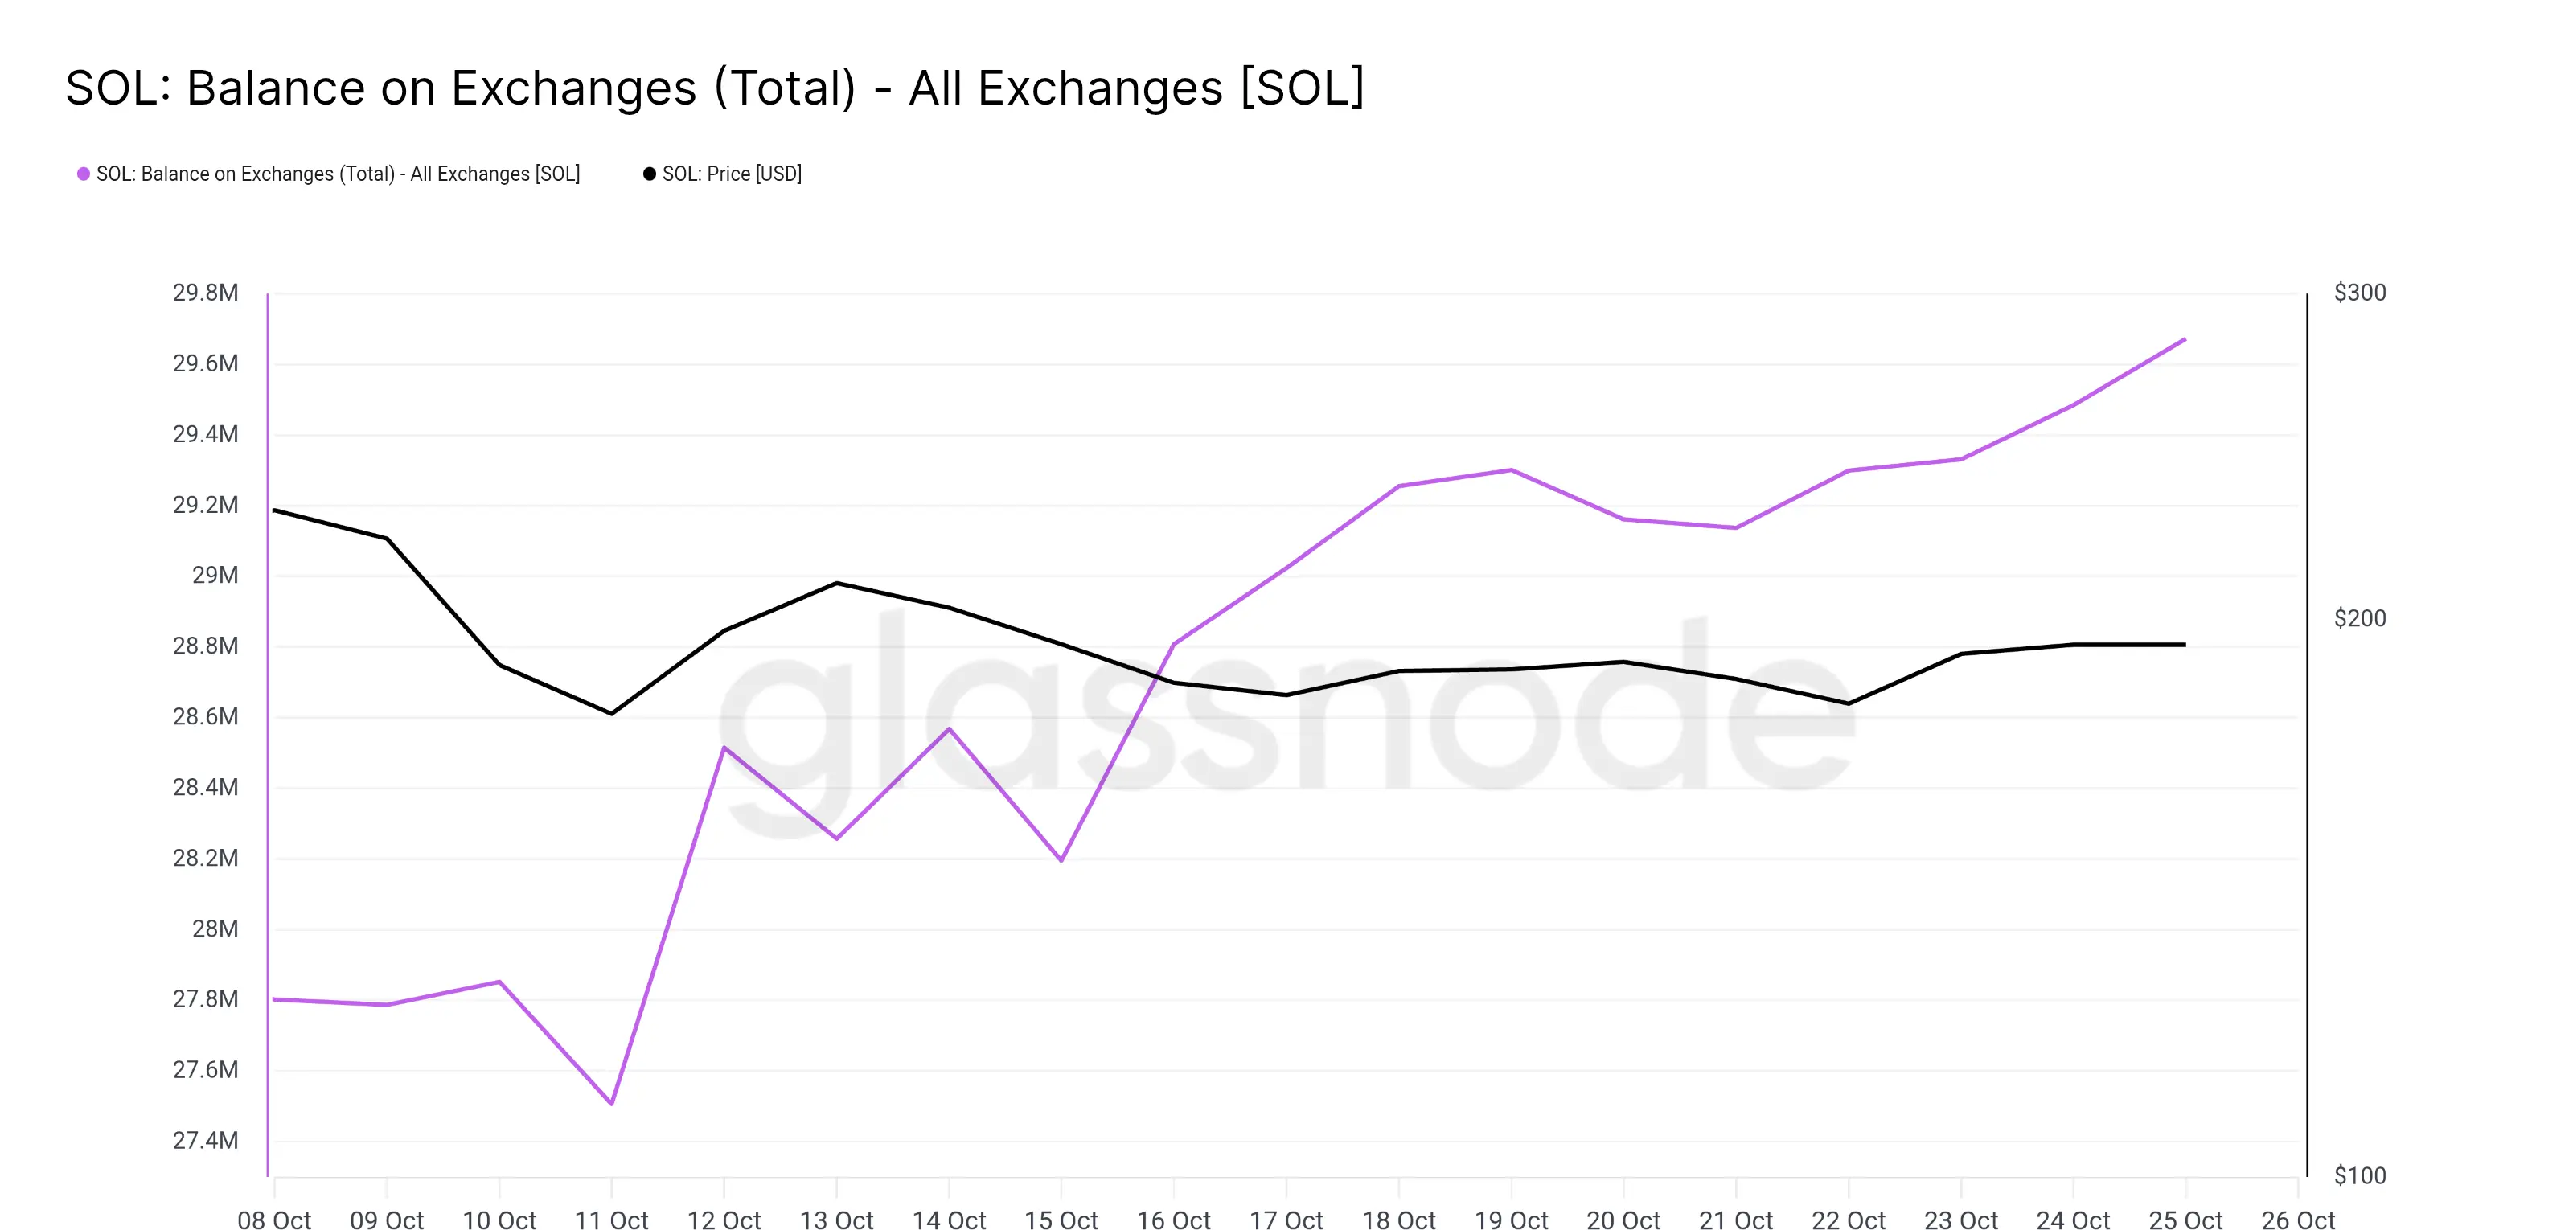Toggle the Balance on Exchanges legend label
Viewport: 2573px width, 1230px height.
[338, 174]
